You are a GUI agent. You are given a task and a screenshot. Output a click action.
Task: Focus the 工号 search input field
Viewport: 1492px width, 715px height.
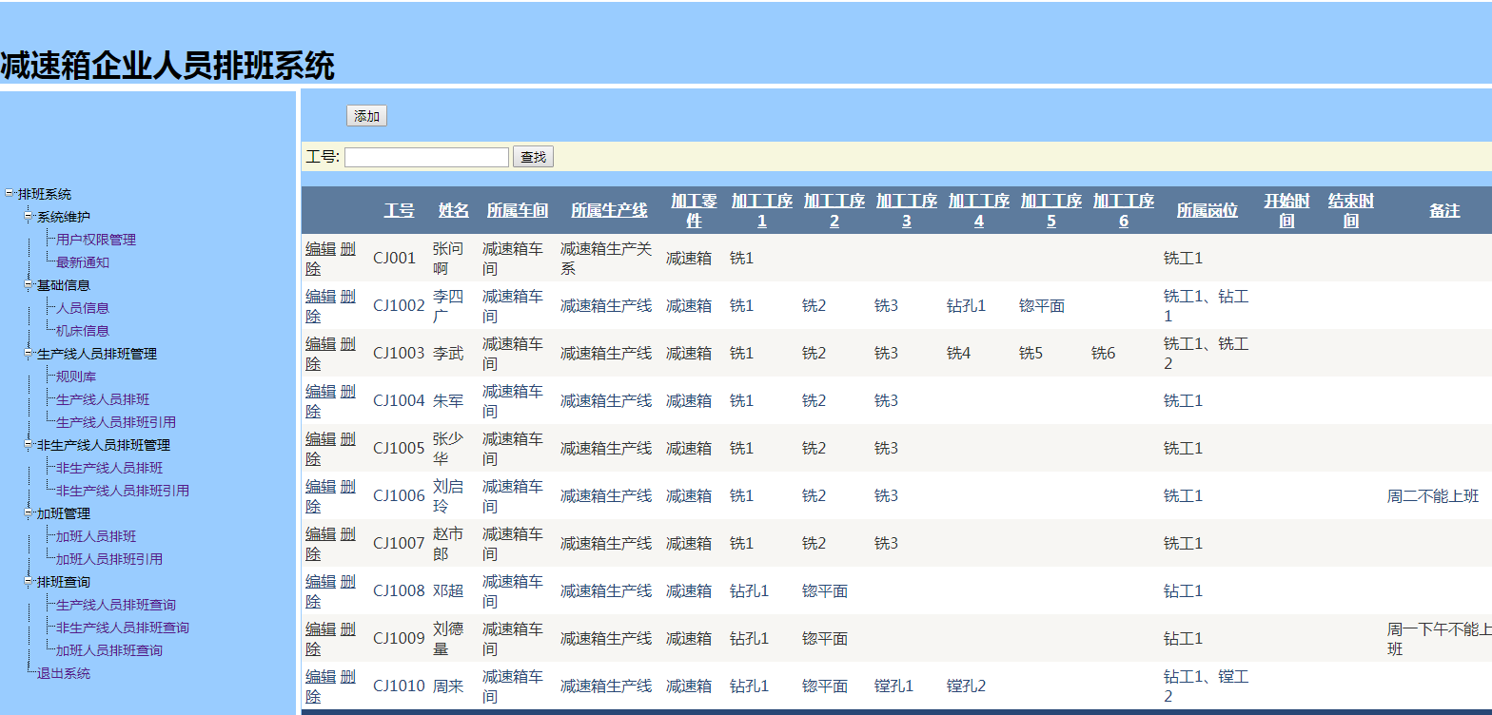click(x=426, y=157)
